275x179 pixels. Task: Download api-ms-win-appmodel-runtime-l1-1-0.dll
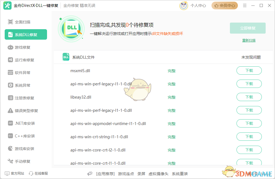[x=249, y=123]
